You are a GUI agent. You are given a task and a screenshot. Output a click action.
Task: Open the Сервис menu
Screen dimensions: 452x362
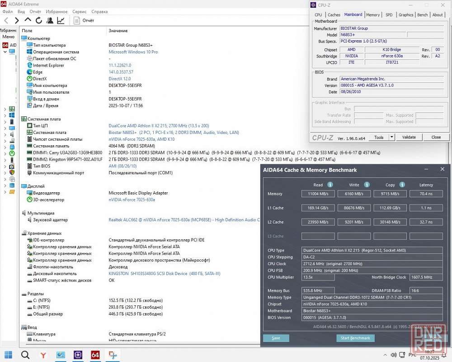tap(79, 12)
